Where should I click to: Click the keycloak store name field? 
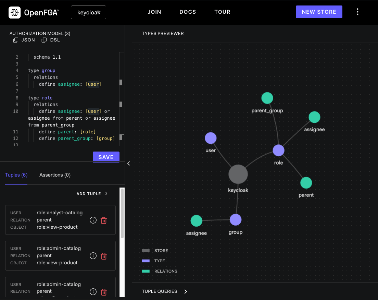click(88, 12)
